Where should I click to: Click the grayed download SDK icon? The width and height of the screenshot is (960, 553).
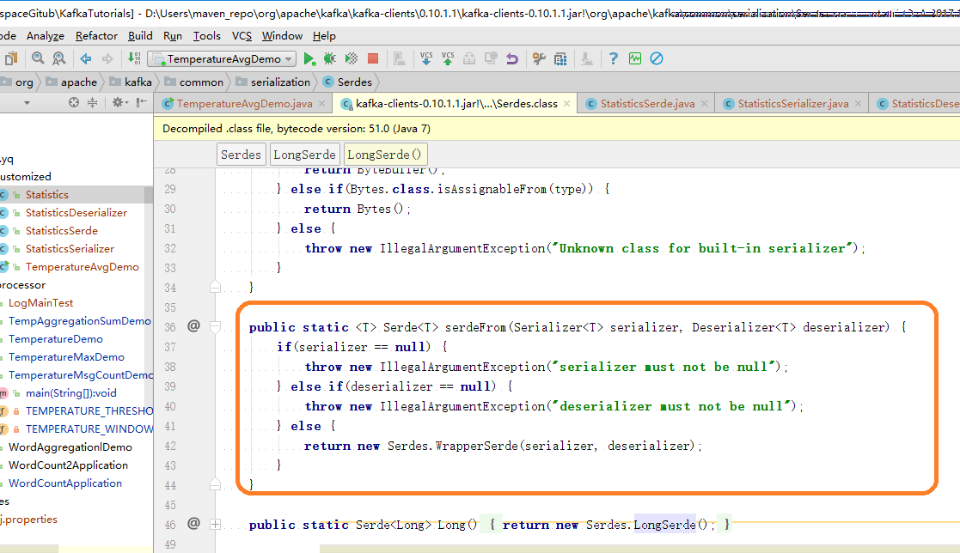[x=586, y=58]
